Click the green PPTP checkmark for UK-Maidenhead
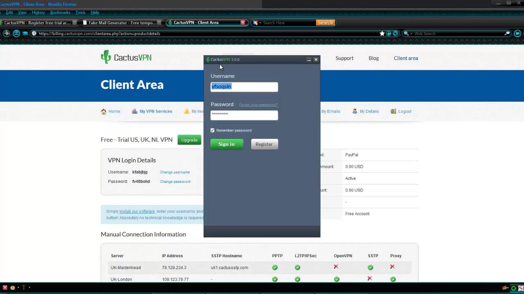This screenshot has width=524, height=294. (x=275, y=267)
